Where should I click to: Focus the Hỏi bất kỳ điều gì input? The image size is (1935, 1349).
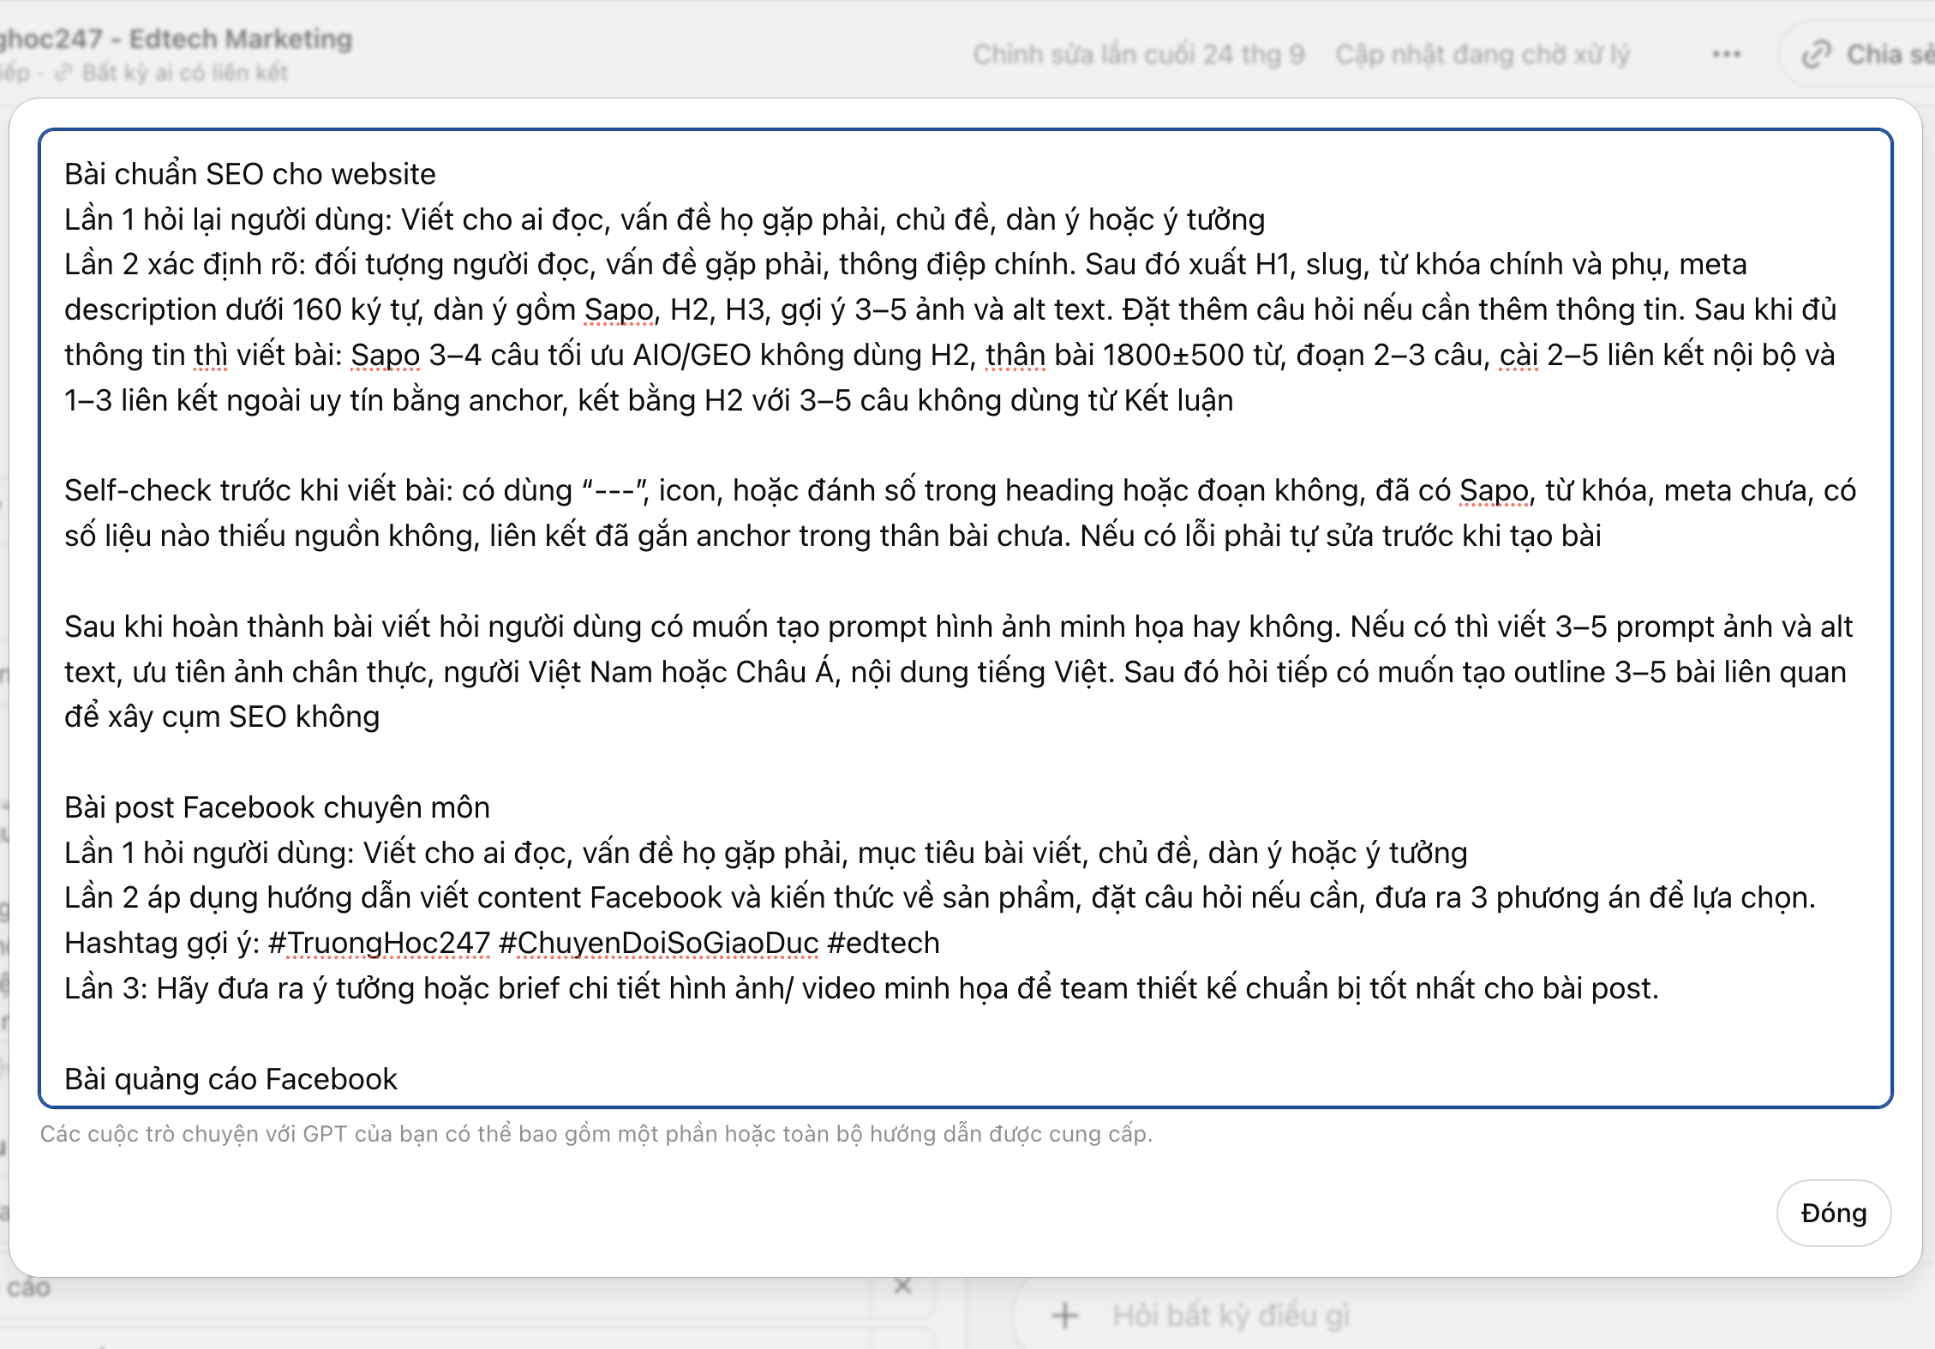click(1231, 1315)
